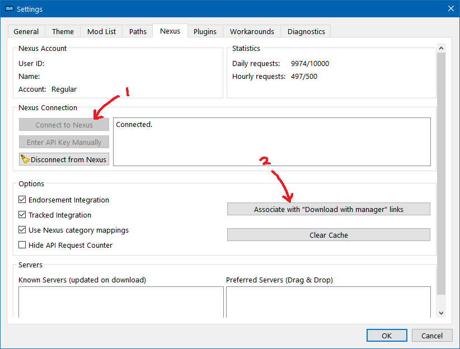Click inside the Known Servers list box
The width and height of the screenshot is (460, 349).
click(x=121, y=302)
